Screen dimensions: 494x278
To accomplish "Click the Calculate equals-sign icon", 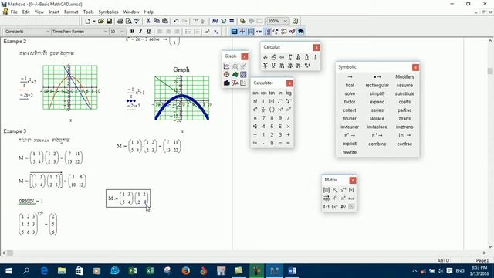I will [232, 21].
